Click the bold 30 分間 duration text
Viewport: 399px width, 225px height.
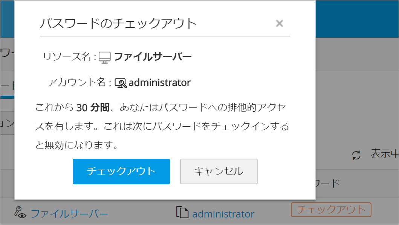pos(92,108)
